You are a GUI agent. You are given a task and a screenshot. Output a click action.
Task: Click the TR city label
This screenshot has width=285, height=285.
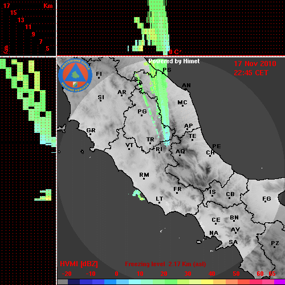point(150,140)
